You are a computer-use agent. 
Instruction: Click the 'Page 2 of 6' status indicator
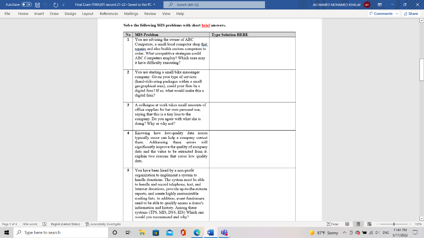pyautogui.click(x=10, y=224)
